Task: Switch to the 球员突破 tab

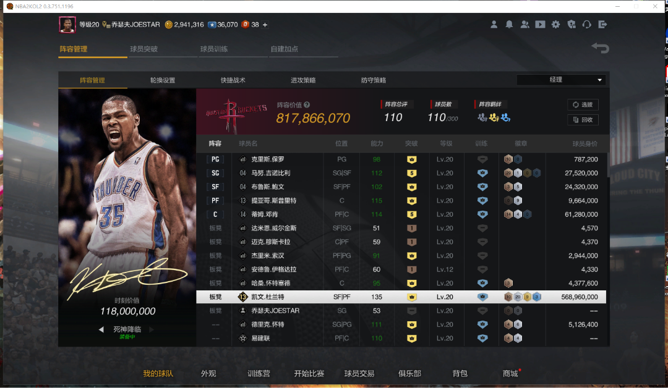Action: click(x=144, y=49)
